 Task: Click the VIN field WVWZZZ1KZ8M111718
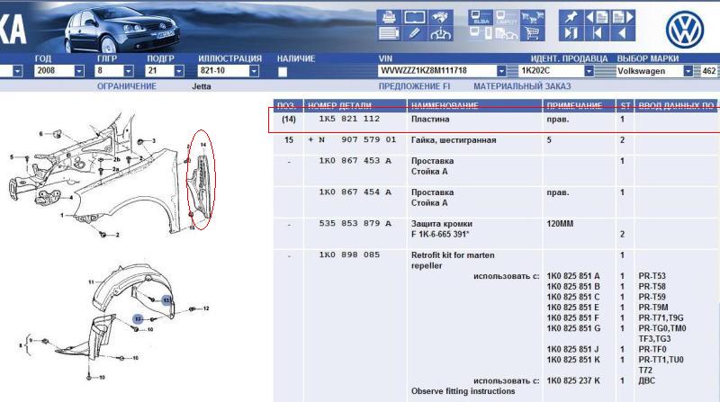(437, 71)
